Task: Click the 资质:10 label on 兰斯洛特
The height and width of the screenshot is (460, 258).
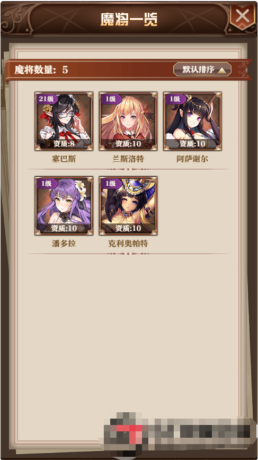Action: click(x=128, y=144)
